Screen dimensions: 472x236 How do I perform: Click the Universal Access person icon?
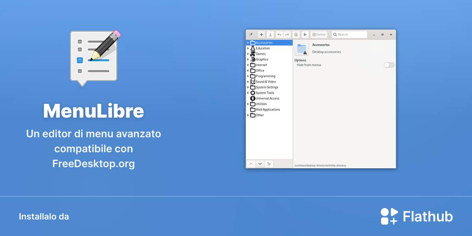(x=253, y=98)
